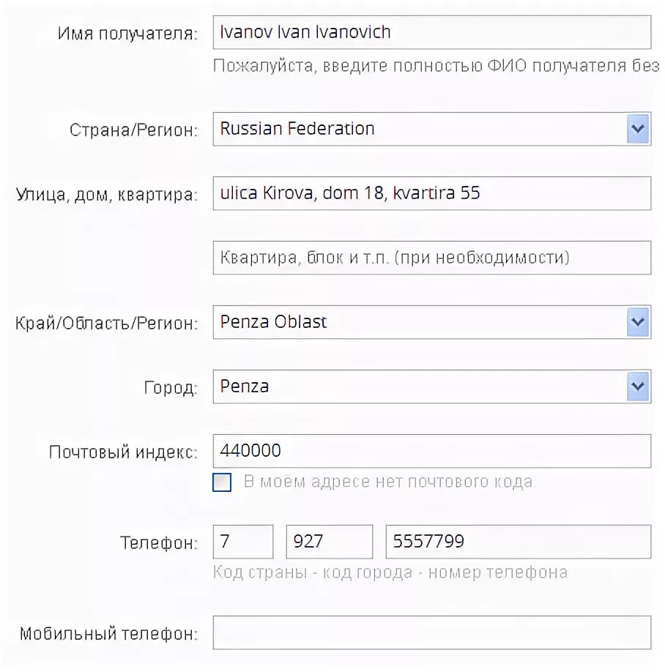
Task: Click the city code phone field showing 927
Action: click(330, 542)
